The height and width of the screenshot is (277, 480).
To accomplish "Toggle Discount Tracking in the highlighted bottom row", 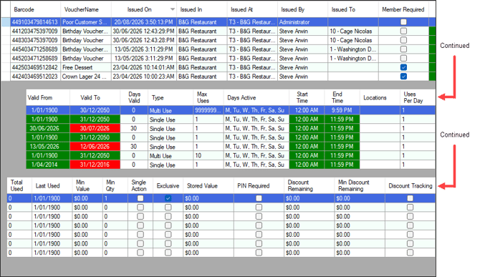I will [410, 198].
